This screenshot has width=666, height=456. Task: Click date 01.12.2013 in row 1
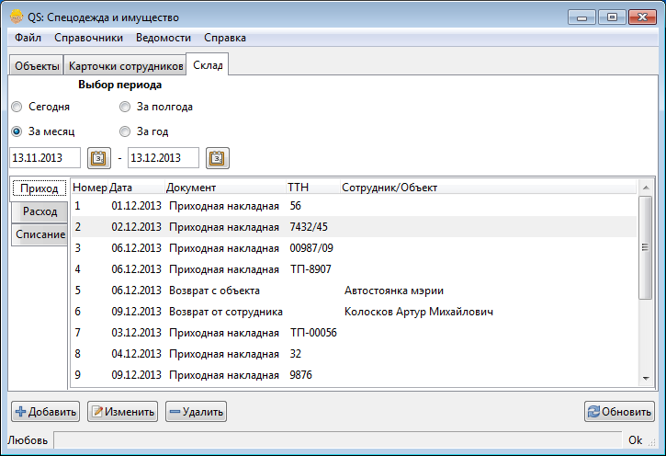[x=136, y=206]
